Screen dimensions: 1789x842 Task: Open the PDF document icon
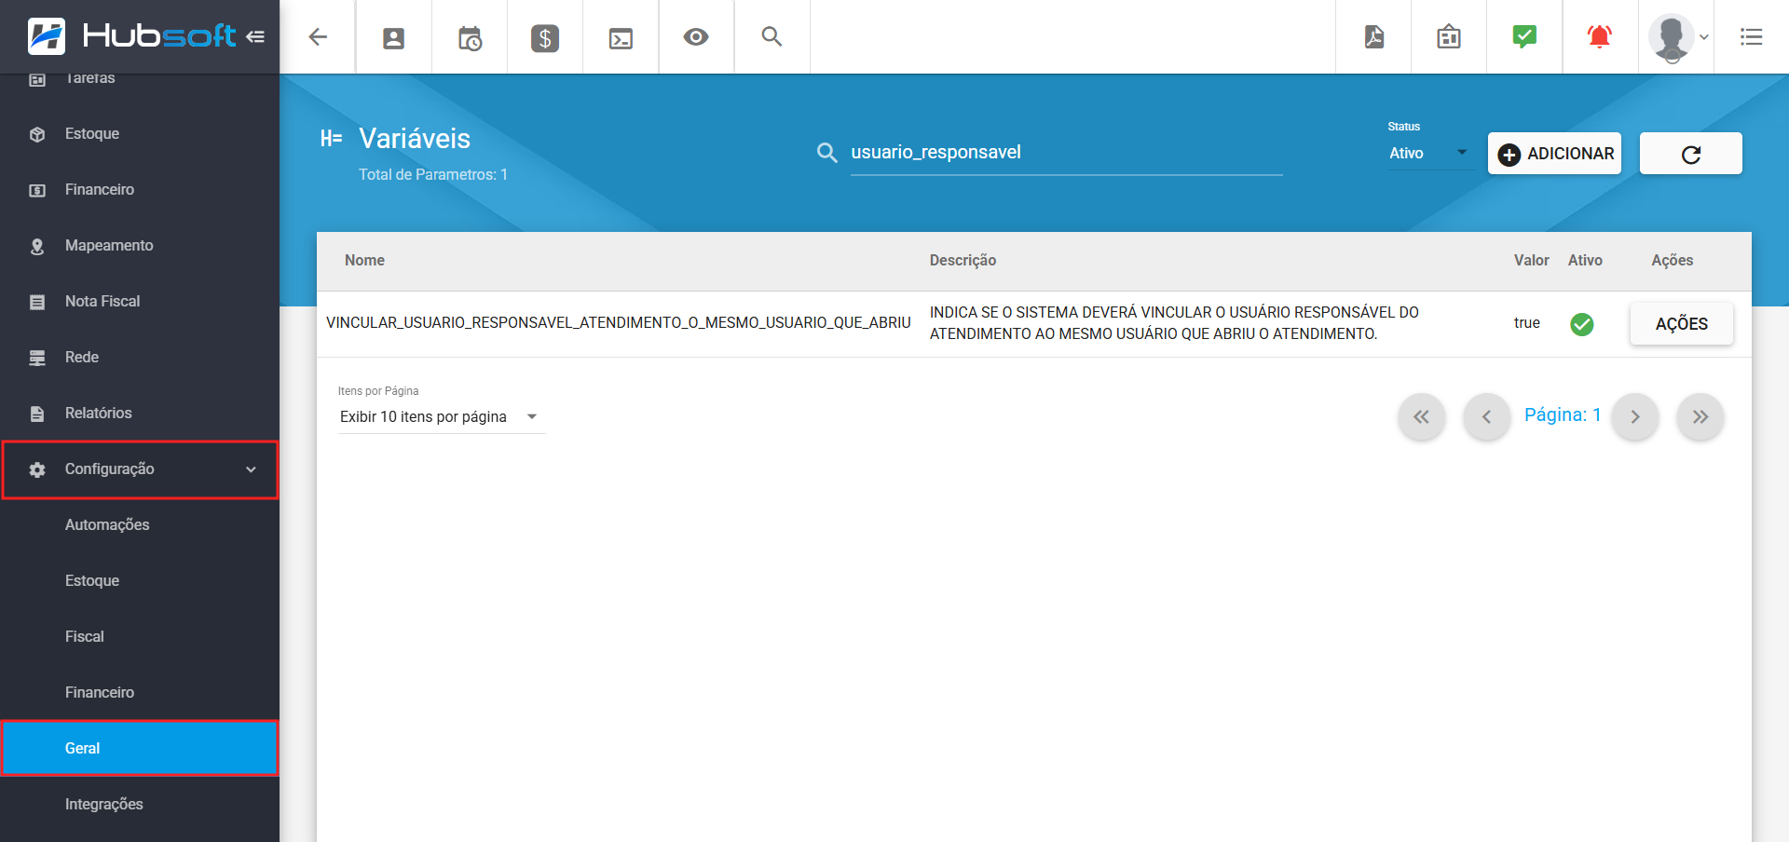1373,37
